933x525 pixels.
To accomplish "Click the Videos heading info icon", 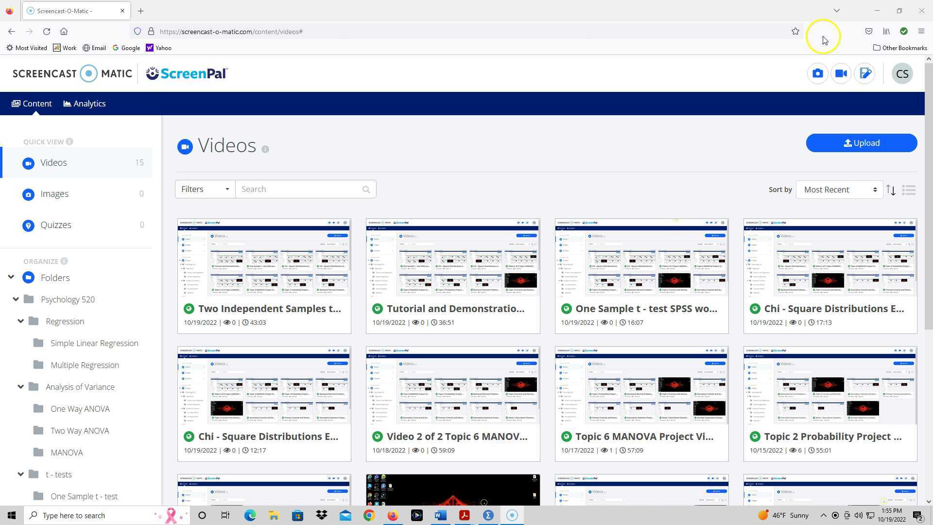I will coord(265,149).
